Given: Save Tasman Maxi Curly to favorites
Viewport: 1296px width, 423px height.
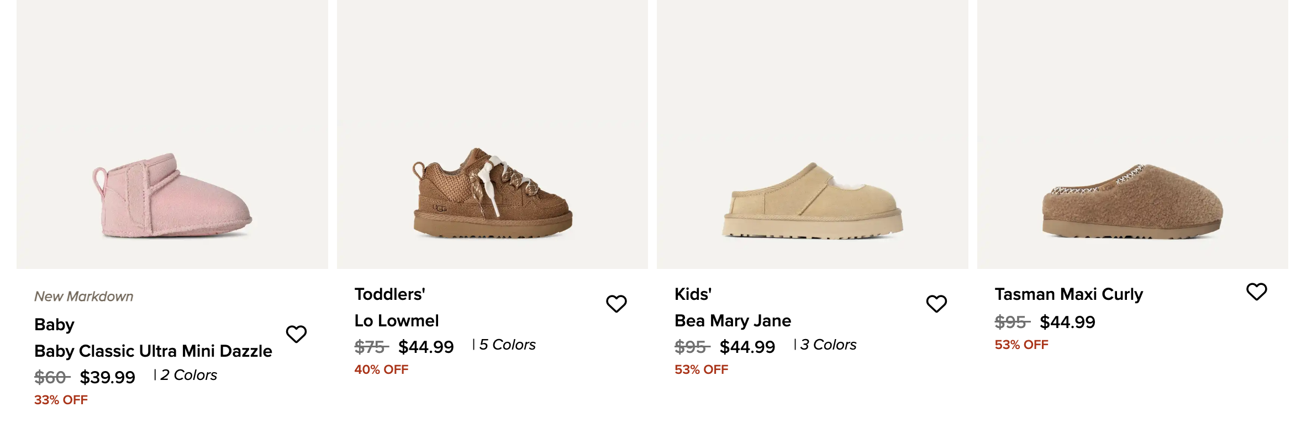Looking at the screenshot, I should (1256, 291).
